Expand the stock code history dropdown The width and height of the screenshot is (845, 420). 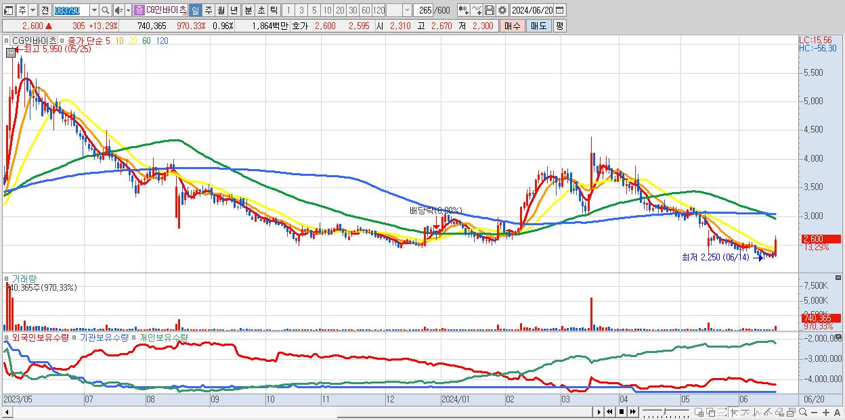pos(94,10)
